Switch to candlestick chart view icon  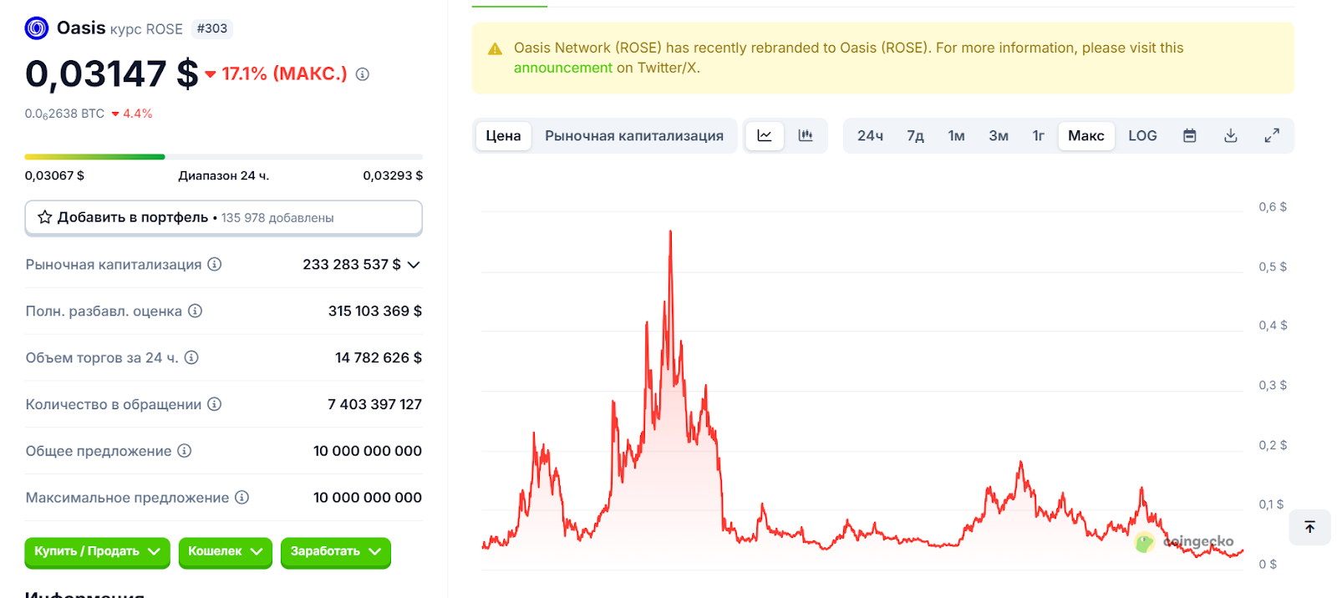tap(806, 135)
